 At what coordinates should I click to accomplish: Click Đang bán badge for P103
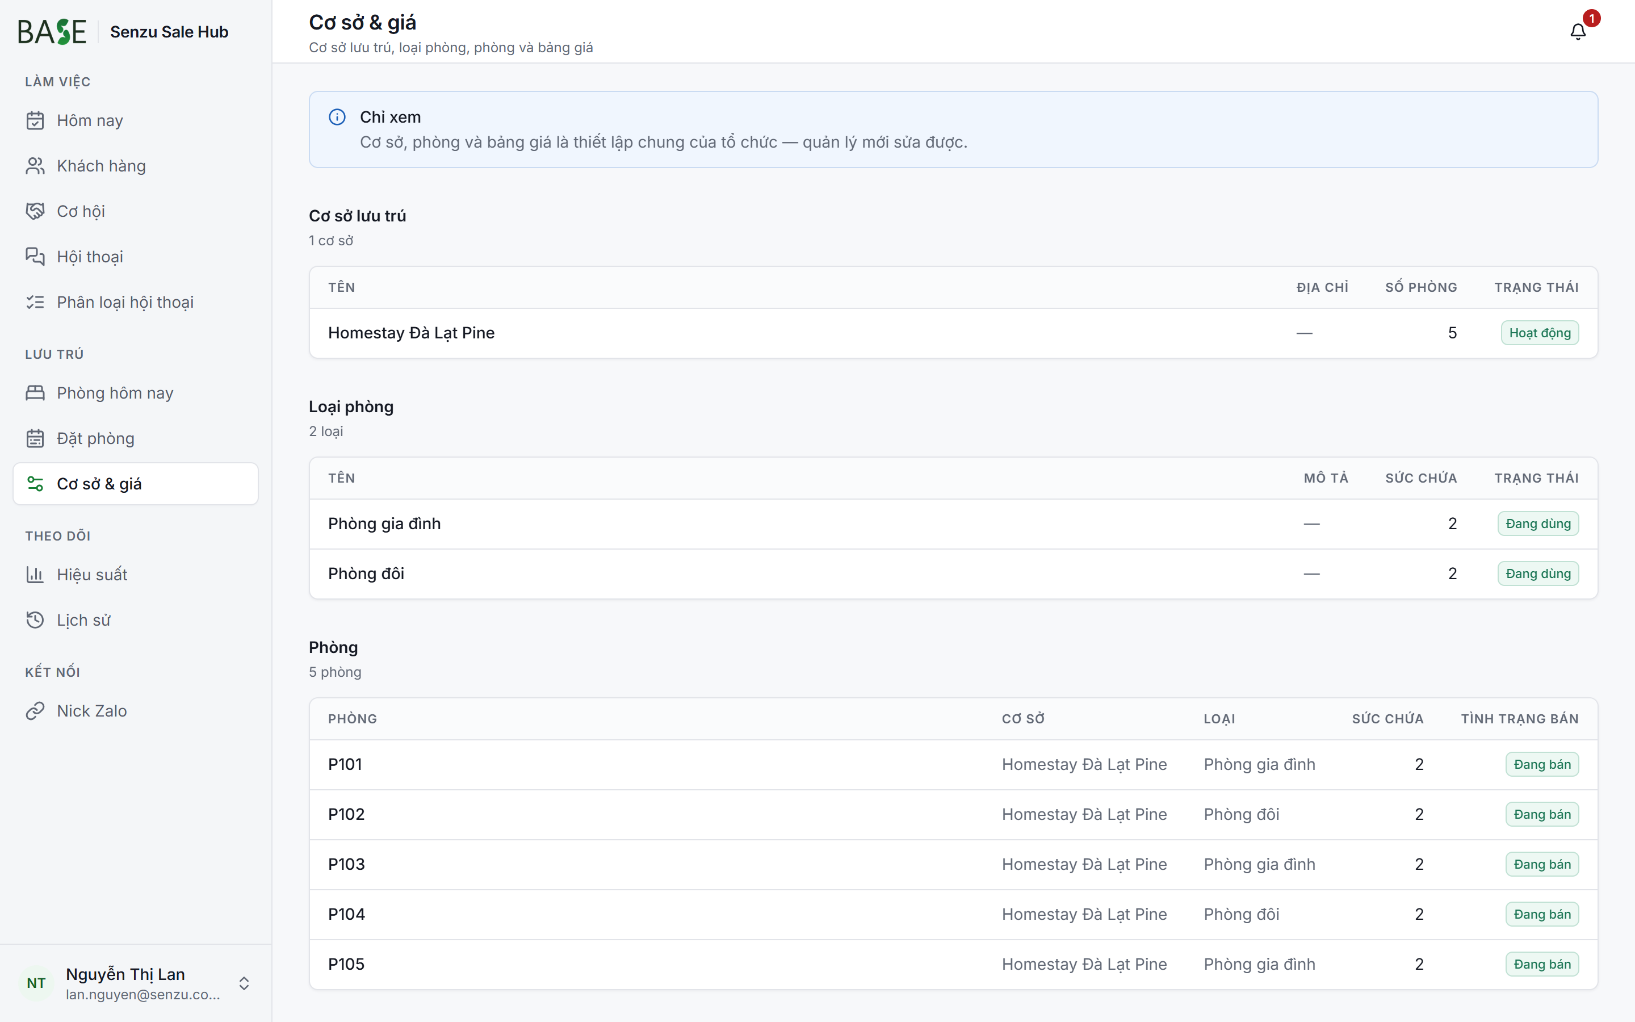click(x=1542, y=864)
